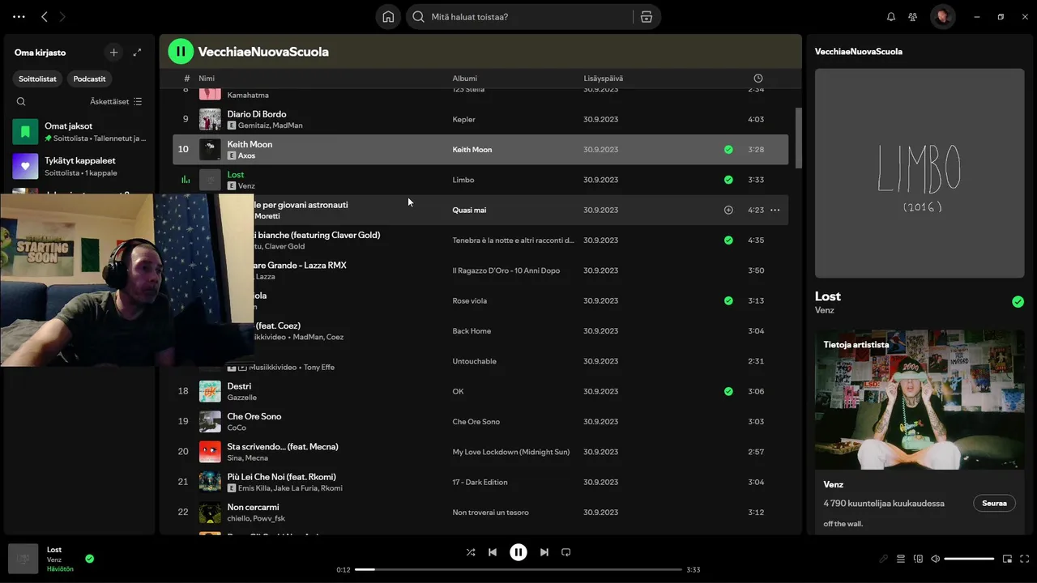
Task: Open the Friend Activity icon
Action: (913, 16)
